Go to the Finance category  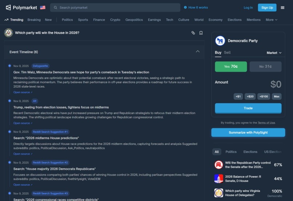(99, 20)
